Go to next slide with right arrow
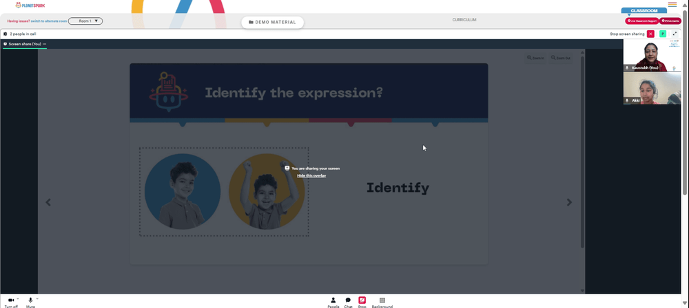689x308 pixels. tap(569, 202)
